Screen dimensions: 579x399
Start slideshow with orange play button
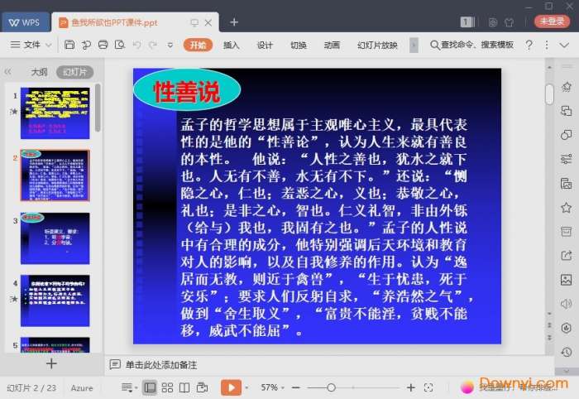(x=231, y=387)
